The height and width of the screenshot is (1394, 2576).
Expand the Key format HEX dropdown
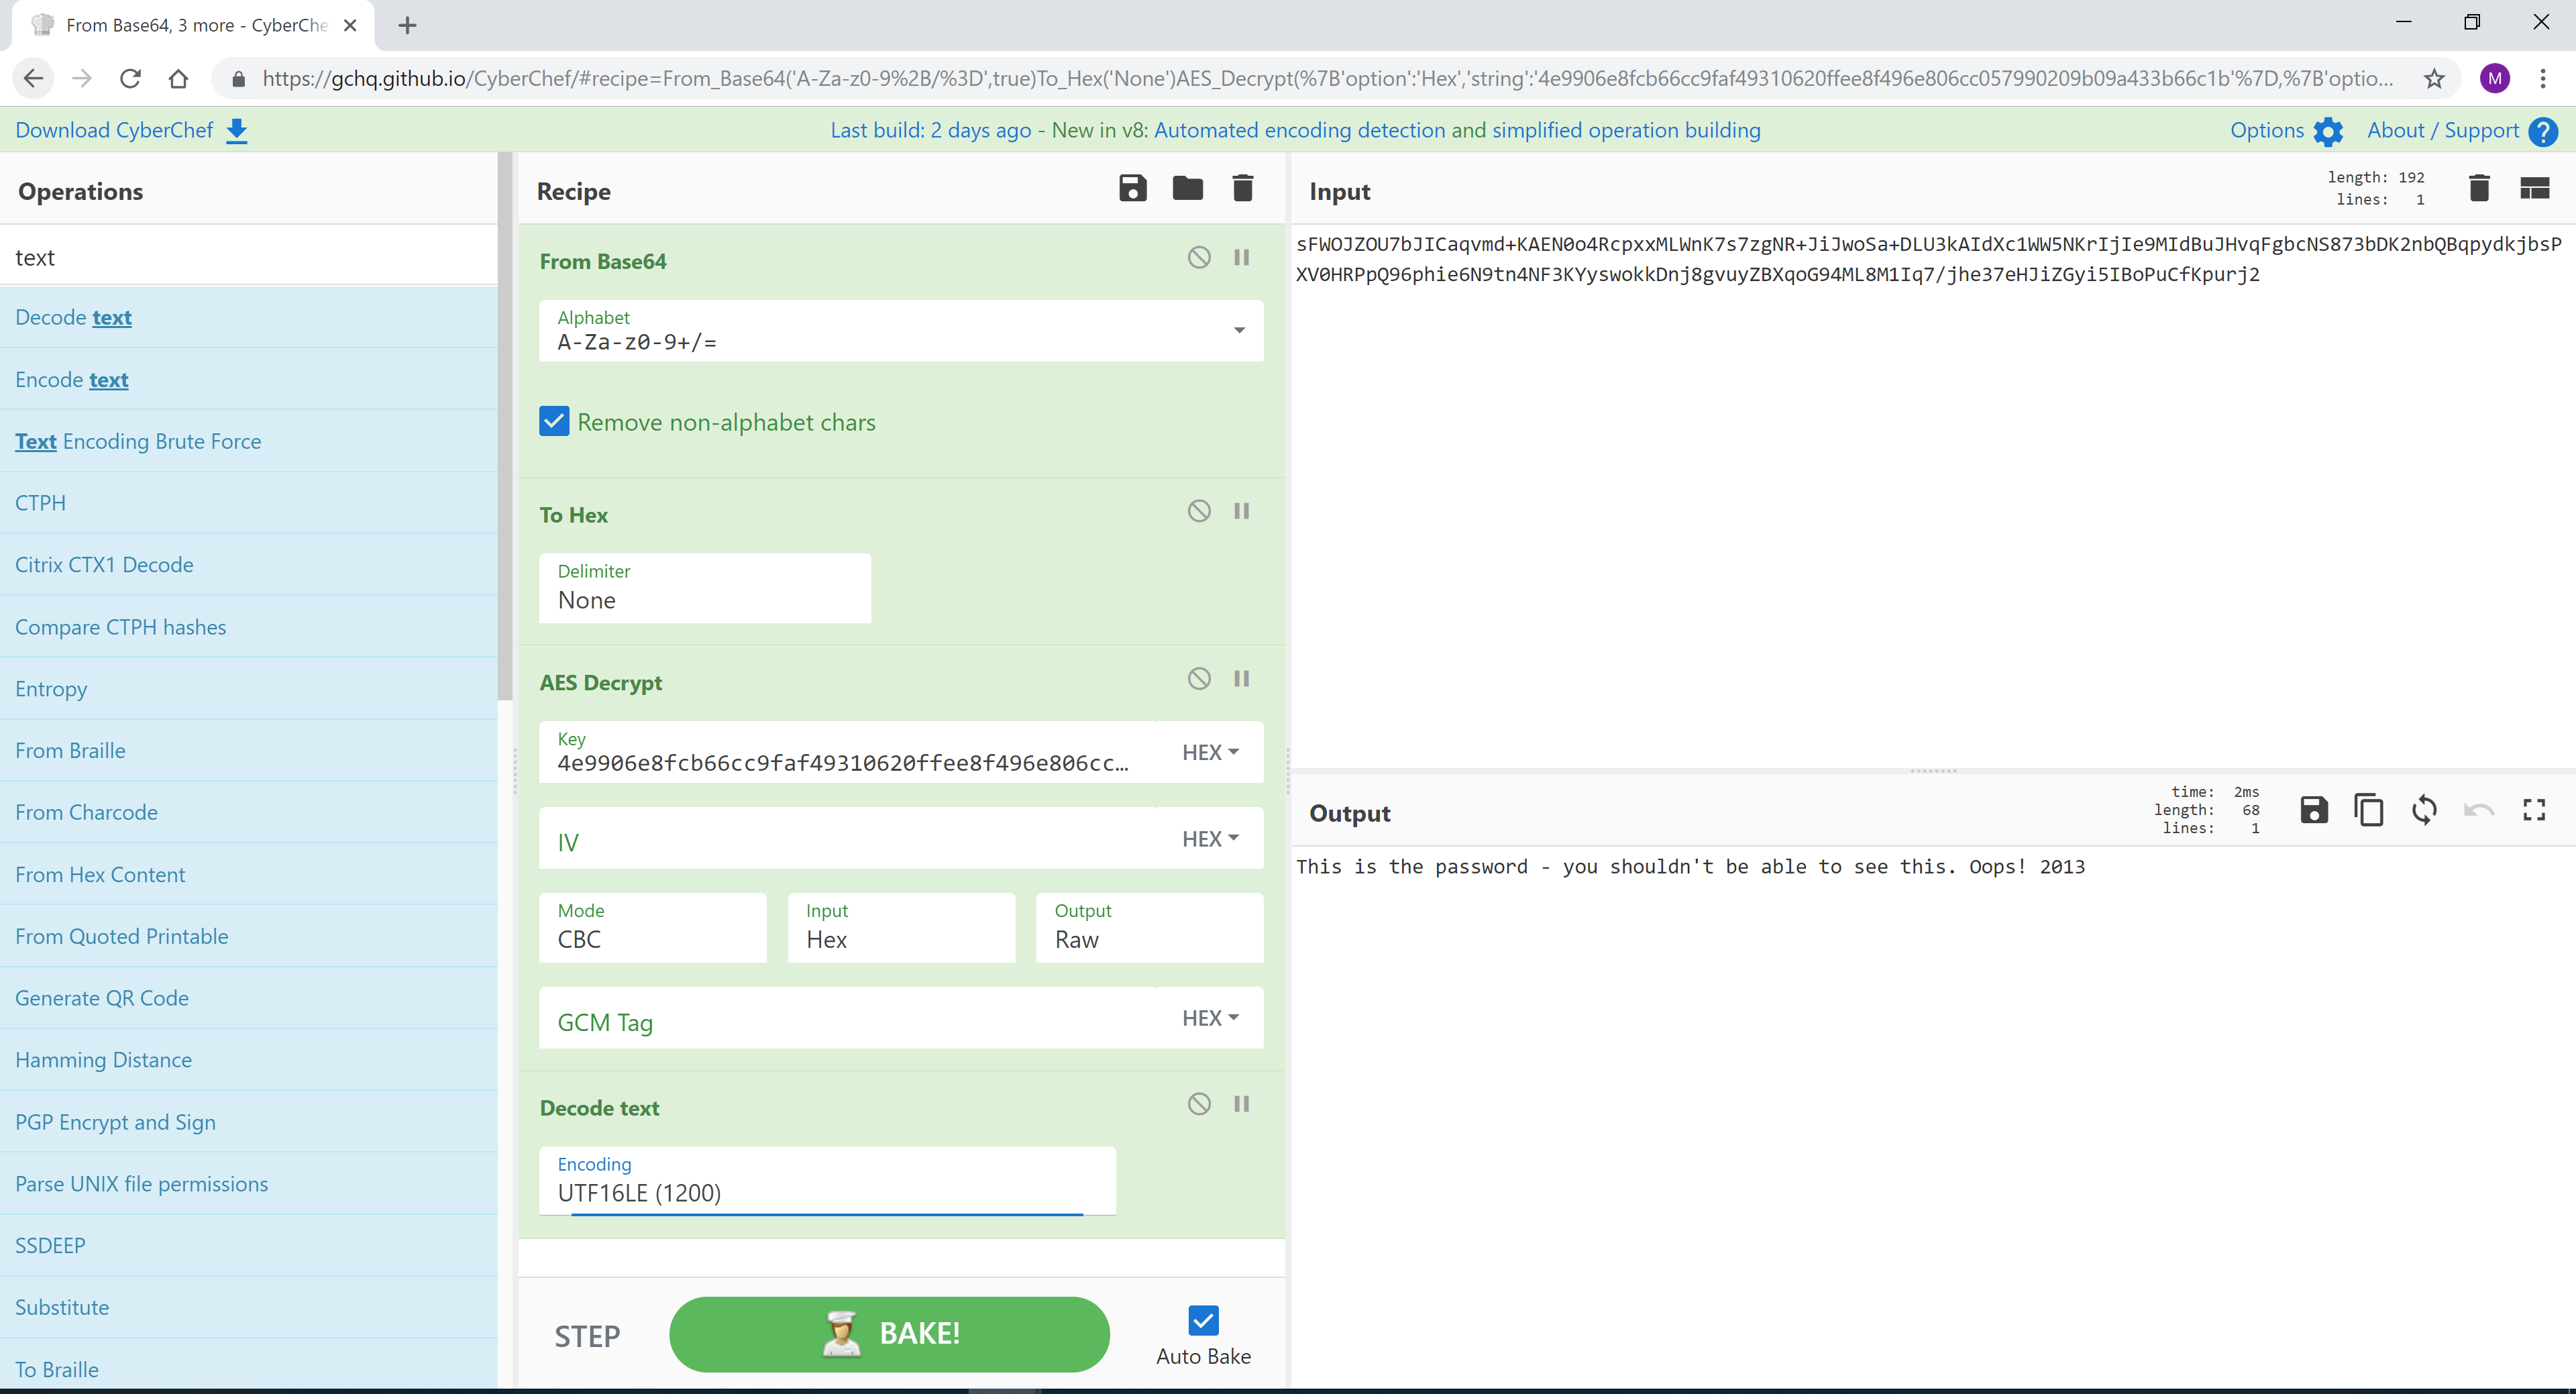pyautogui.click(x=1210, y=752)
